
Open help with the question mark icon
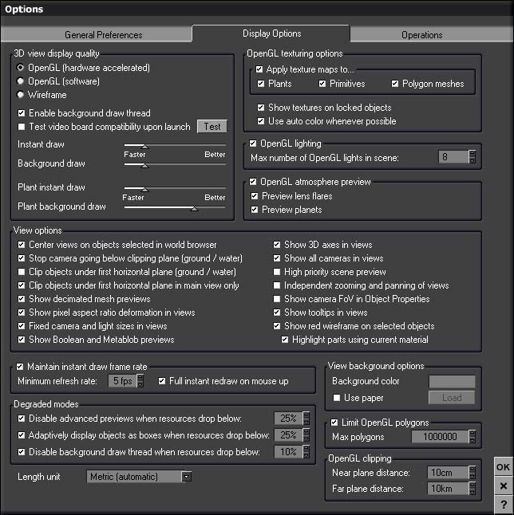503,505
